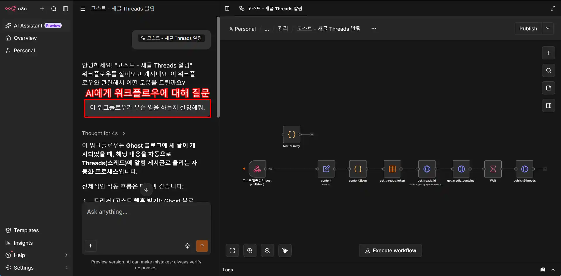Open search from sidebar magnifier icon
561x276 pixels.
tap(54, 9)
